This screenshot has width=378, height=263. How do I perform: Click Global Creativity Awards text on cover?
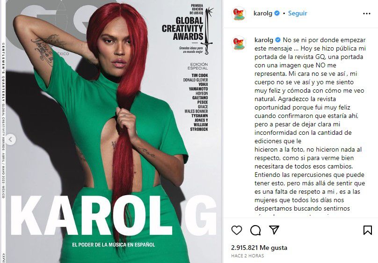click(182, 29)
